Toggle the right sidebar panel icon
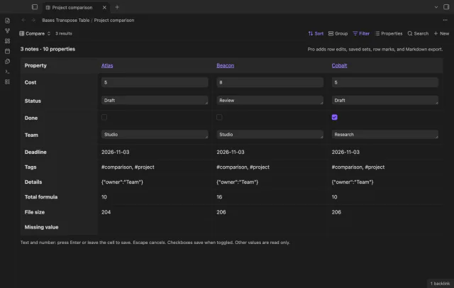The height and width of the screenshot is (288, 454). pyautogui.click(x=446, y=7)
